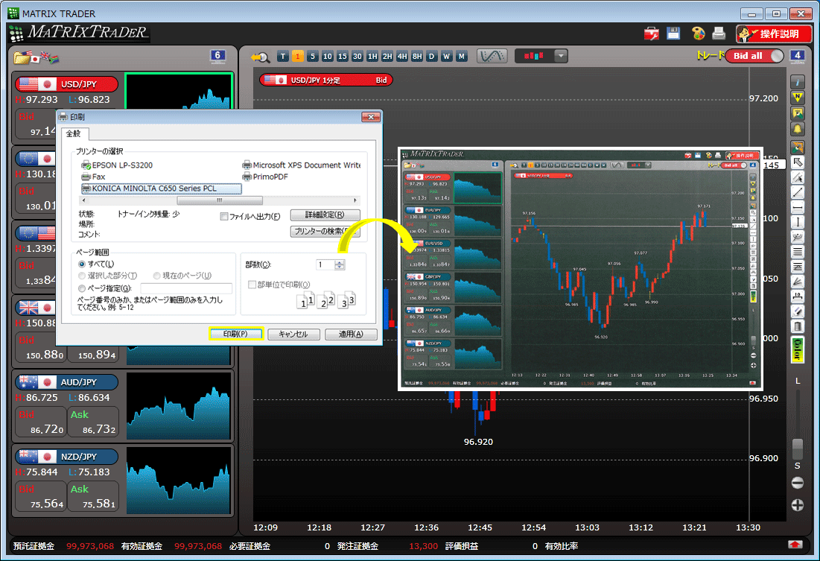The image size is (820, 561).
Task: Click the 印刷(P) print button
Action: pyautogui.click(x=236, y=334)
